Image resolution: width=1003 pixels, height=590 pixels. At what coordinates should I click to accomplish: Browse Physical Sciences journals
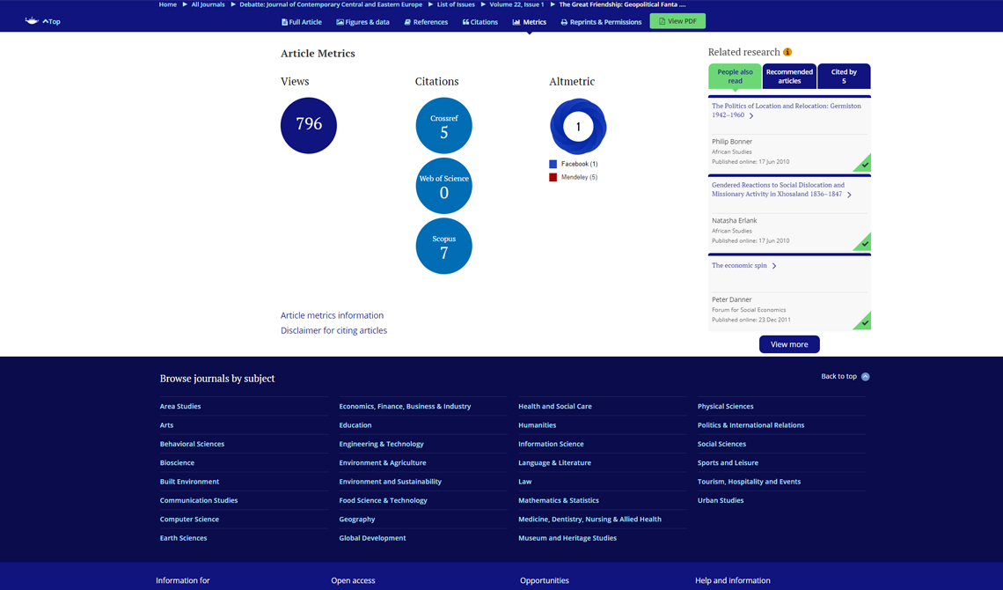pos(725,406)
